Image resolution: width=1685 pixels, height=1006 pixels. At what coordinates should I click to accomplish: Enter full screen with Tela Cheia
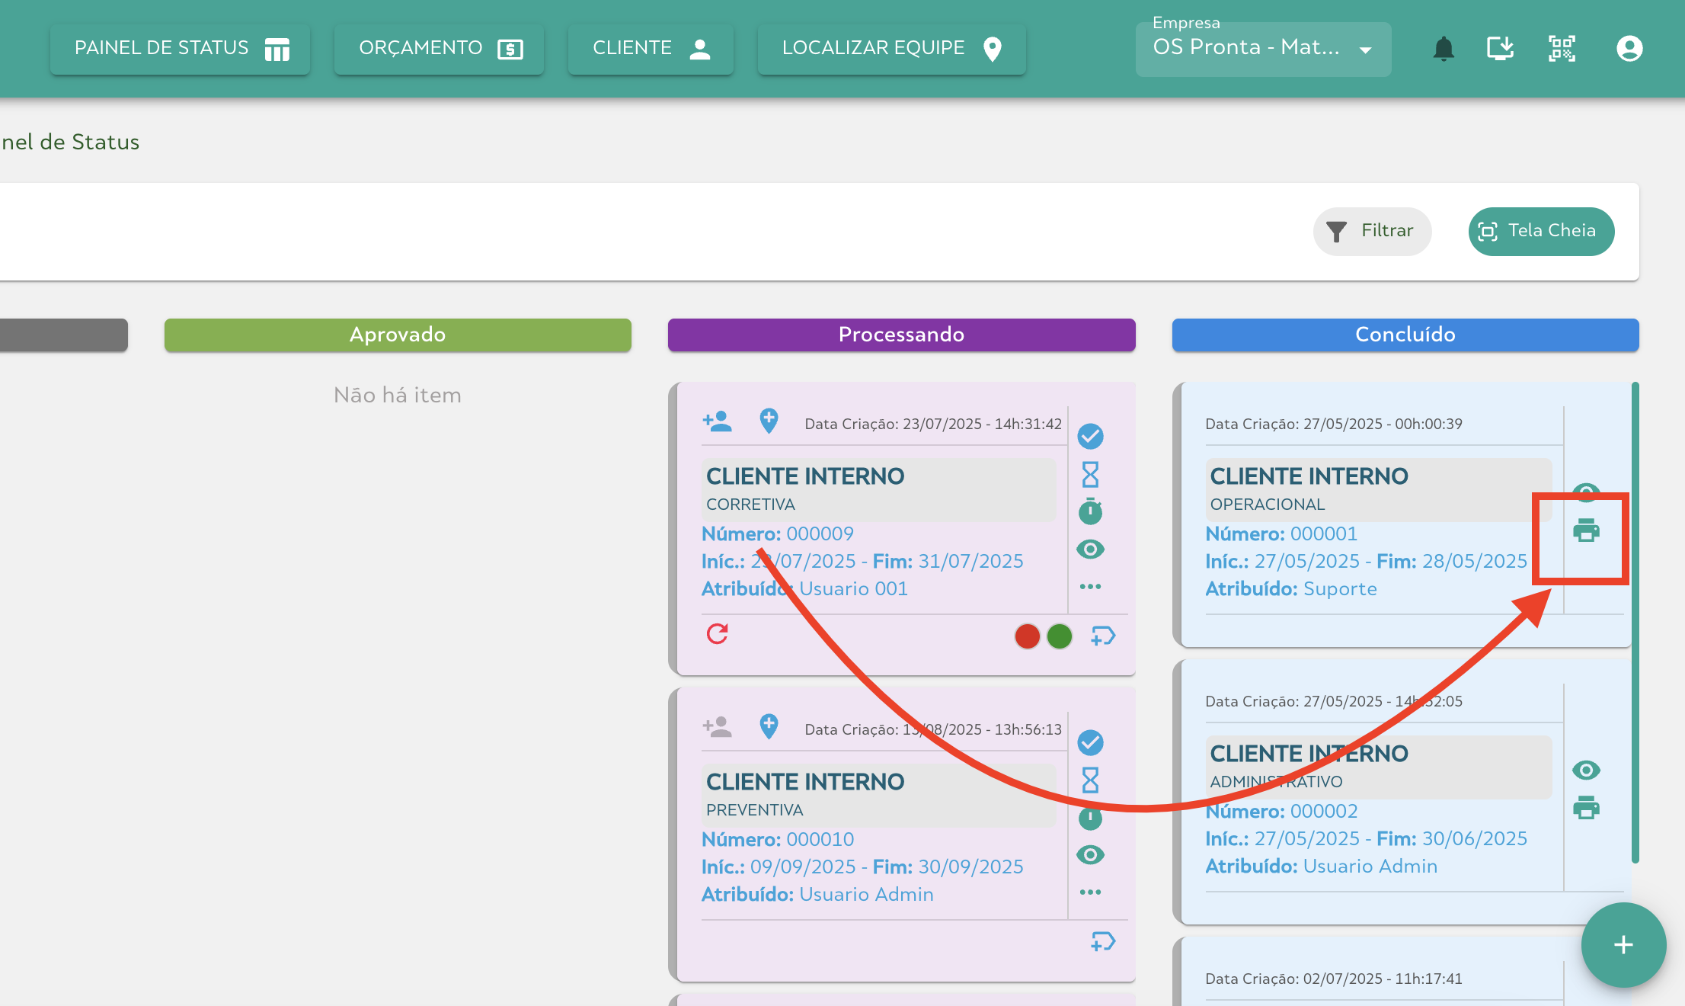pos(1540,231)
